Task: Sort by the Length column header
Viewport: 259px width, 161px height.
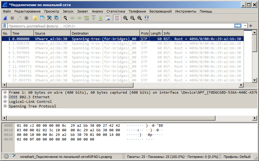Action: 156,33
